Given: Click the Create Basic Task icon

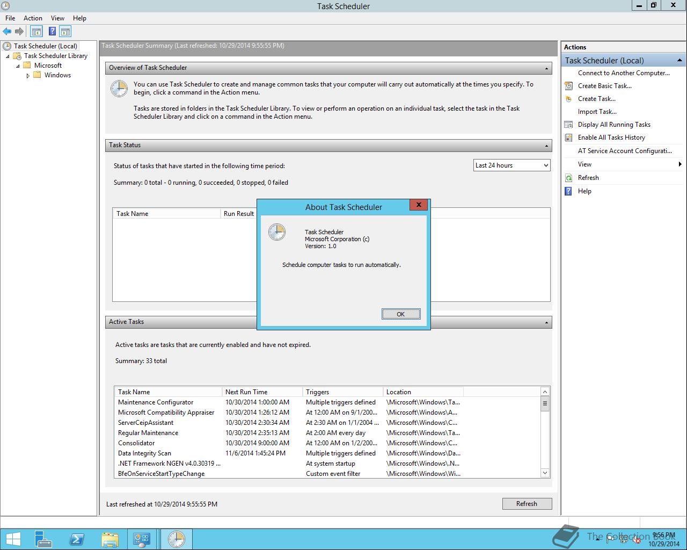Looking at the screenshot, I should [x=569, y=86].
